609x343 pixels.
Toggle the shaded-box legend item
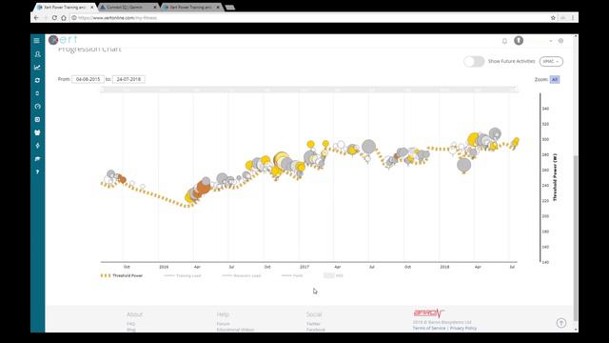[334, 275]
